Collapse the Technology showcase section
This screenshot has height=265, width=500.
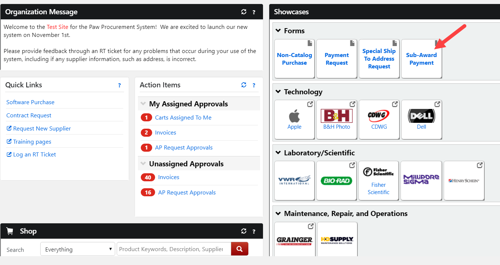278,92
